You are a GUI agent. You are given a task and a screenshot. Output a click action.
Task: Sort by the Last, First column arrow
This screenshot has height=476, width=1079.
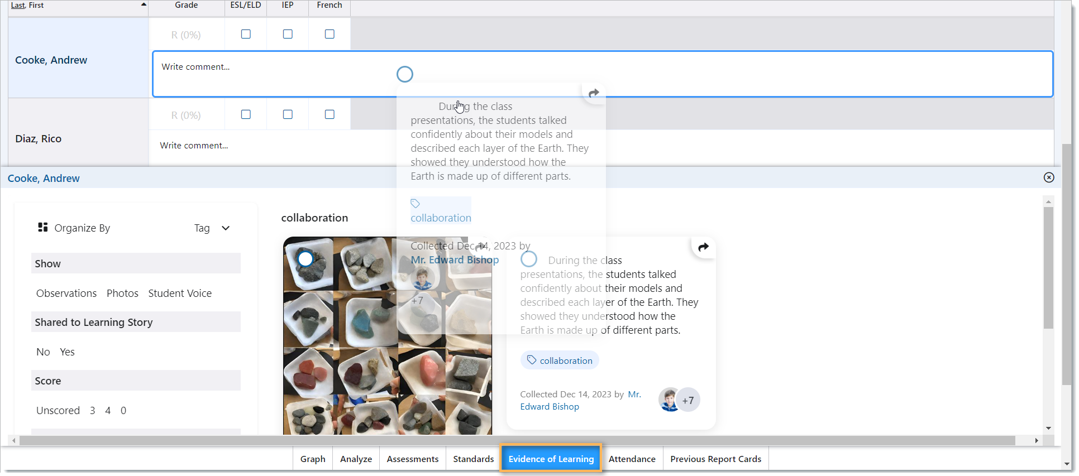144,4
